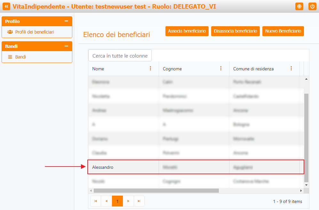319x210 pixels.
Task: Click Associa beneficiario button
Action: pos(187,31)
